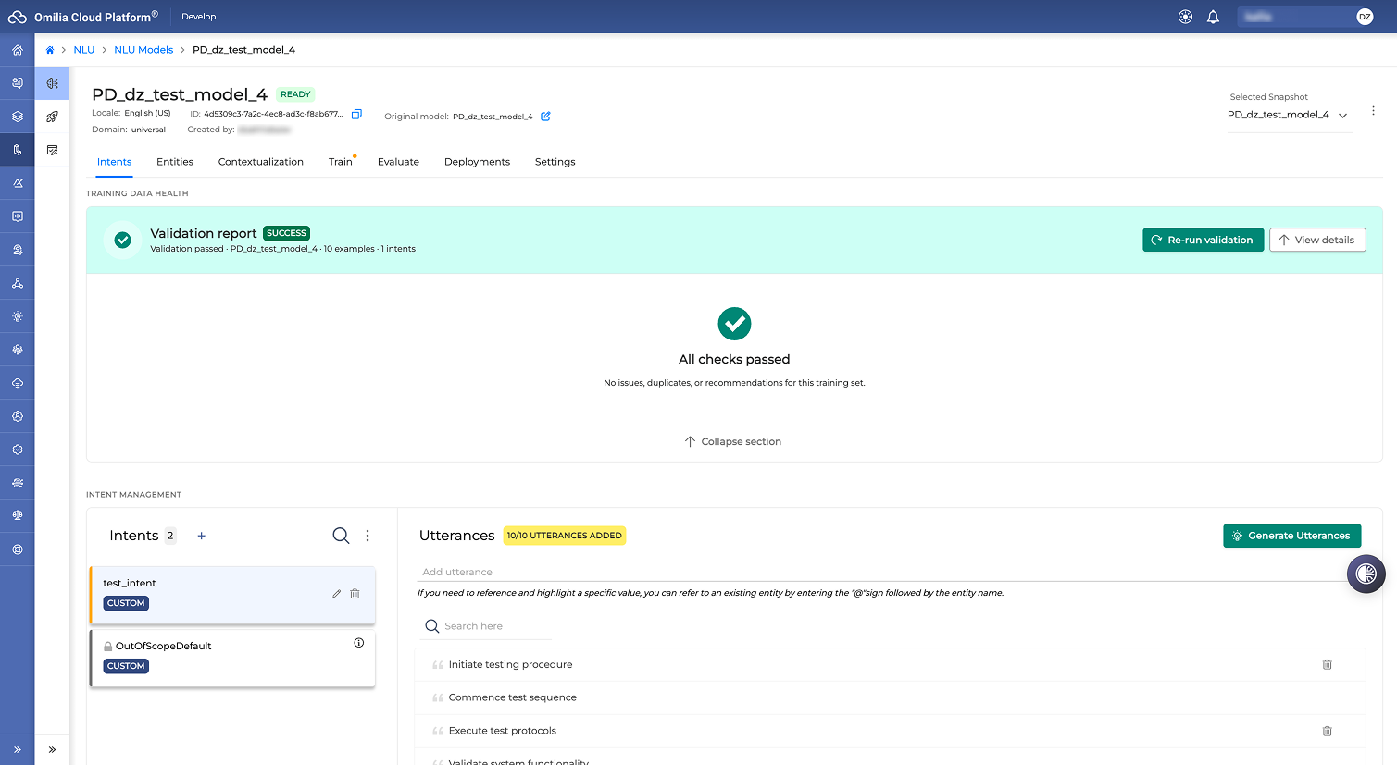Copy the model ID with copy icon

pyautogui.click(x=356, y=115)
